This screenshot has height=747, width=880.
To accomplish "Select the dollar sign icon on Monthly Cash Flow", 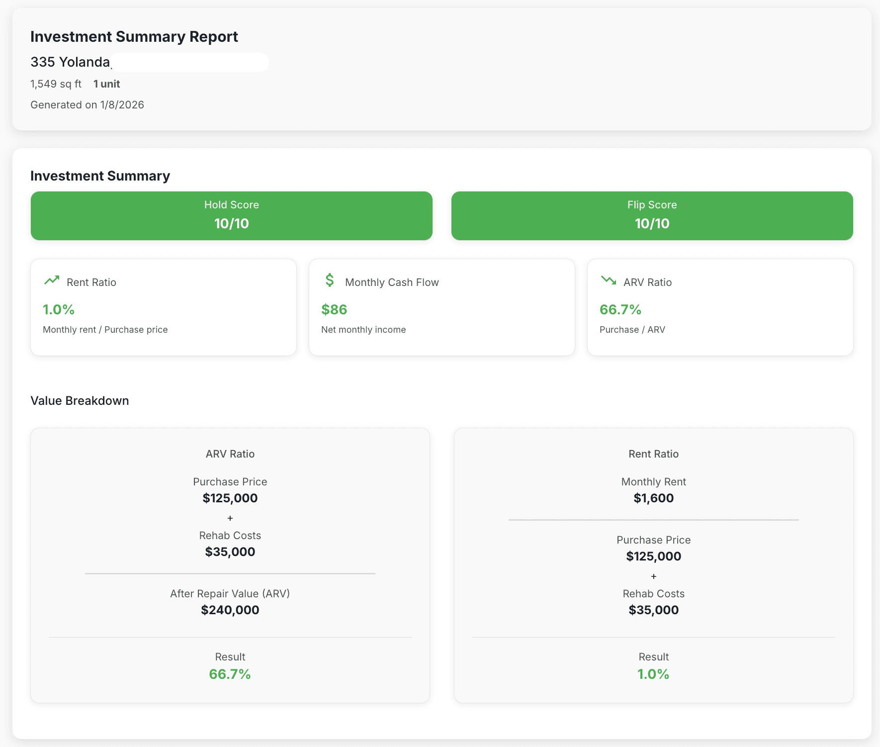I will (329, 281).
